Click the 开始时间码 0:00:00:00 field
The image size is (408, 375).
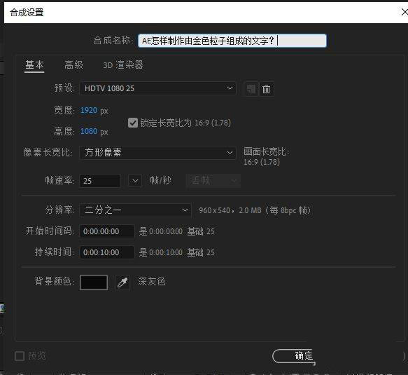click(x=107, y=231)
